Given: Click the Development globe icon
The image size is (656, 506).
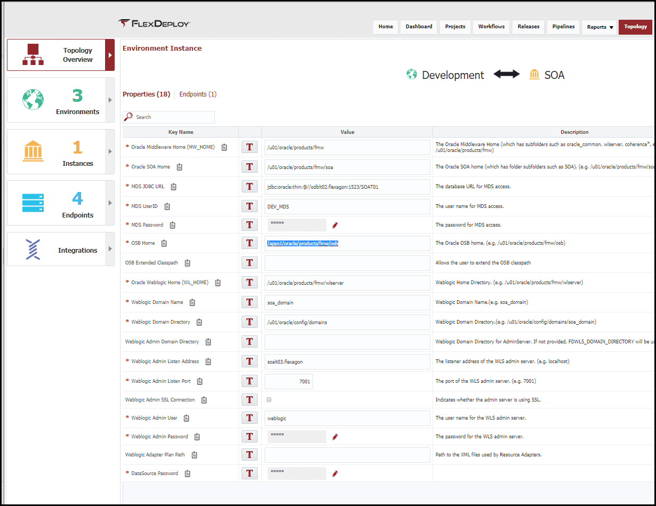Looking at the screenshot, I should pyautogui.click(x=412, y=74).
